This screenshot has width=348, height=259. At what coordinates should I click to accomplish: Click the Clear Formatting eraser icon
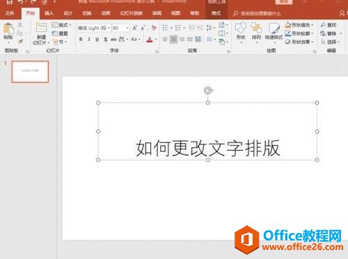click(x=154, y=28)
